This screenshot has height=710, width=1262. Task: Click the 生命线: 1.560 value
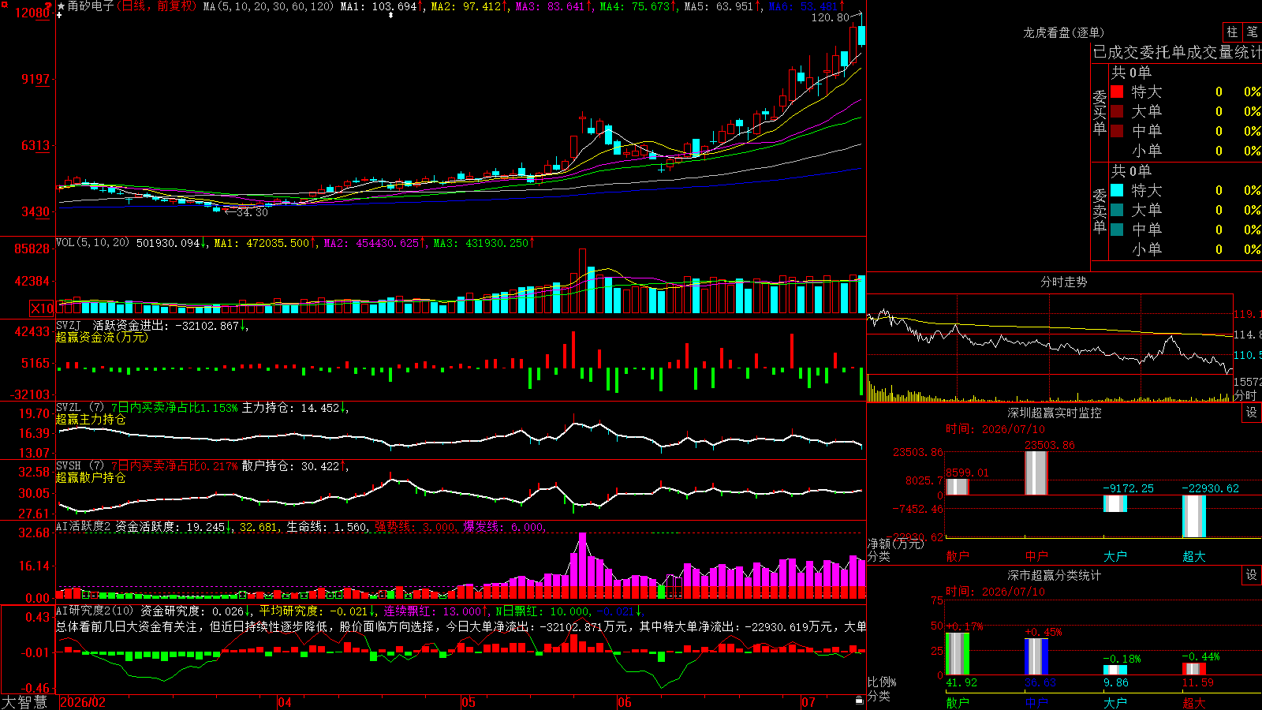point(327,526)
